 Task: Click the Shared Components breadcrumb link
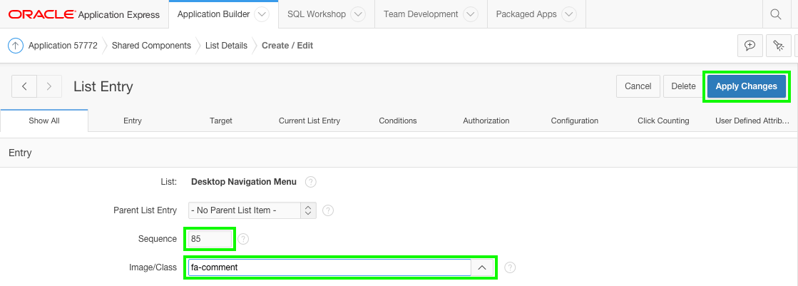151,45
